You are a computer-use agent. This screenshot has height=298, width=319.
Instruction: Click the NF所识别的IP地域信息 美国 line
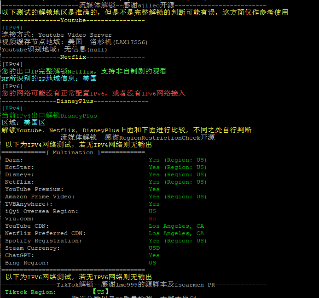point(49,79)
